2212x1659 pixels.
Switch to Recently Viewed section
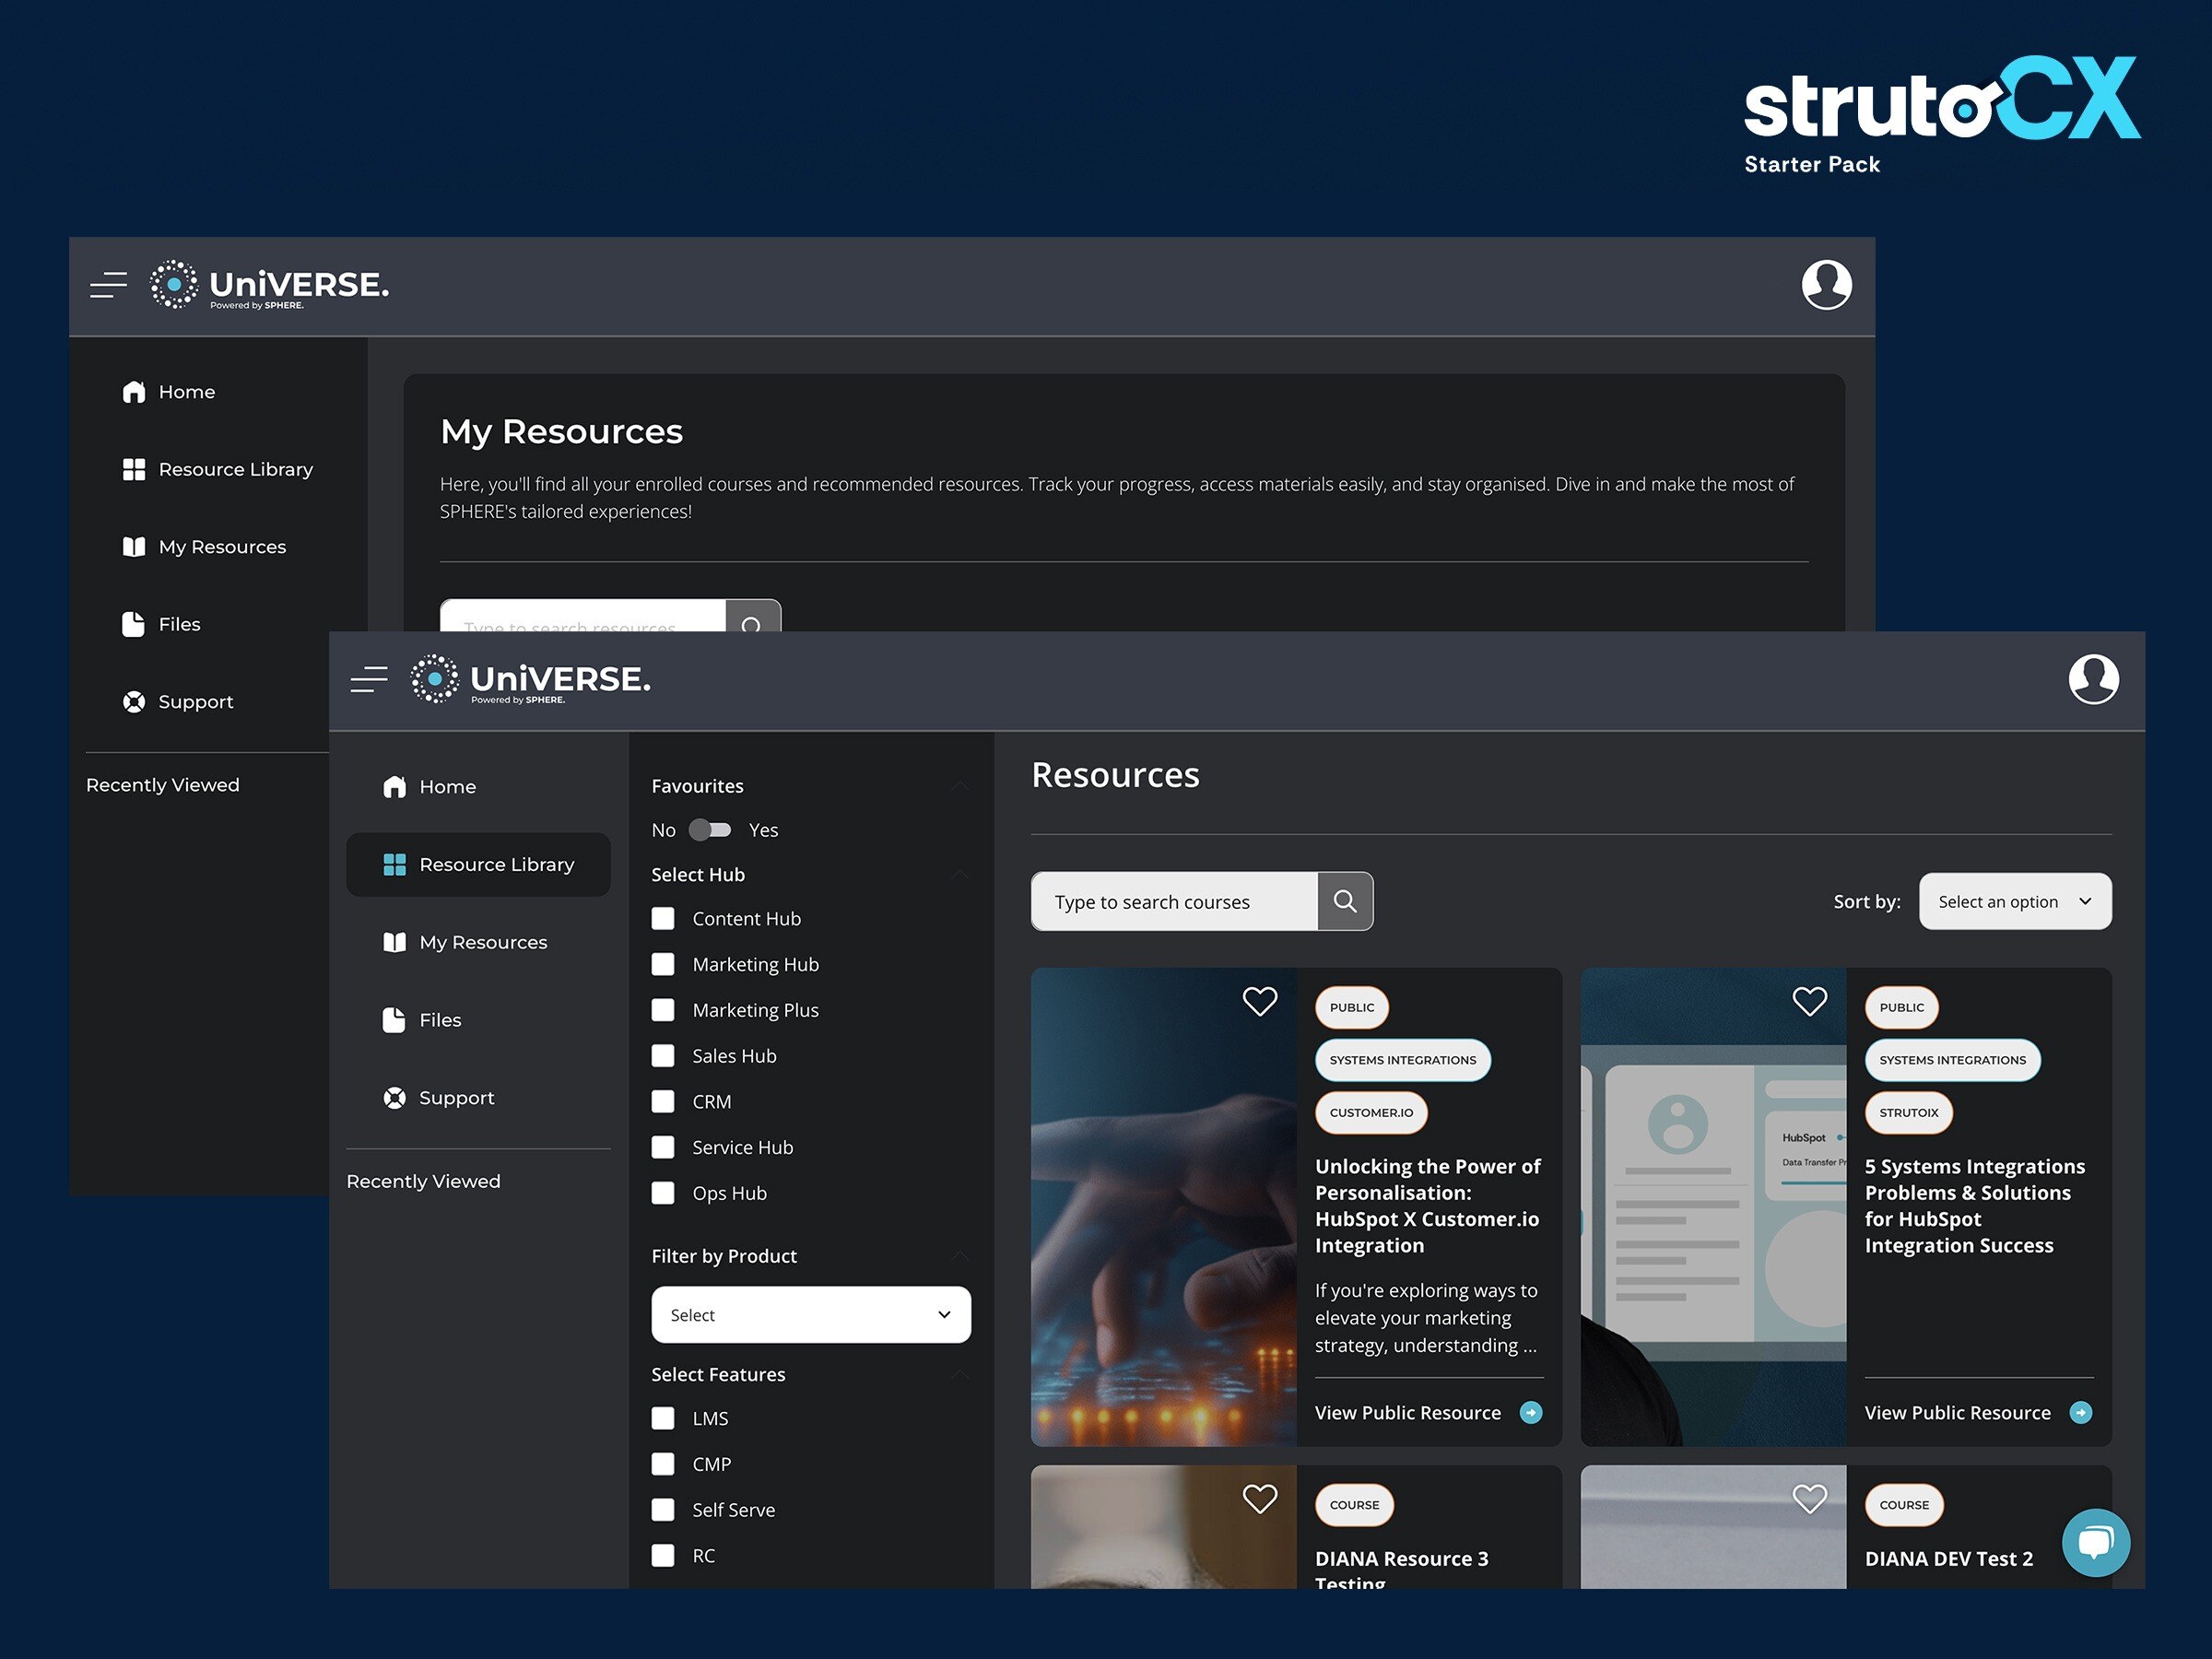[x=424, y=1181]
